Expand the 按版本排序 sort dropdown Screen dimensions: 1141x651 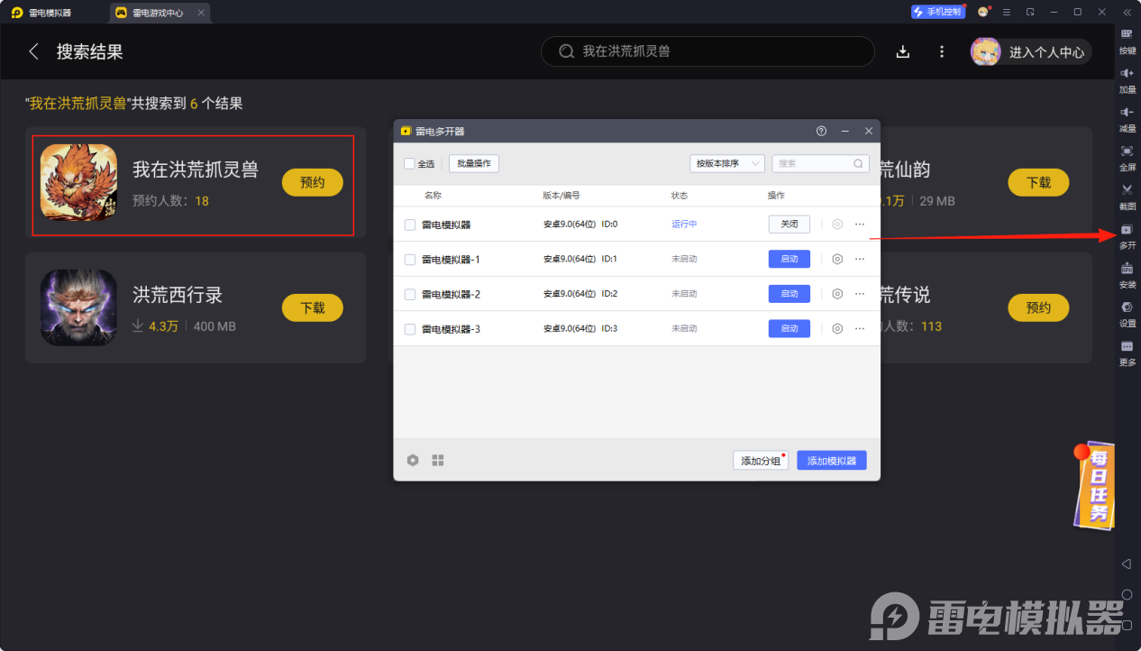click(727, 163)
